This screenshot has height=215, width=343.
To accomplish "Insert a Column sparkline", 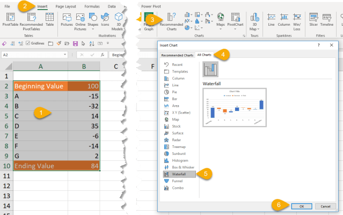I will coord(284,19).
